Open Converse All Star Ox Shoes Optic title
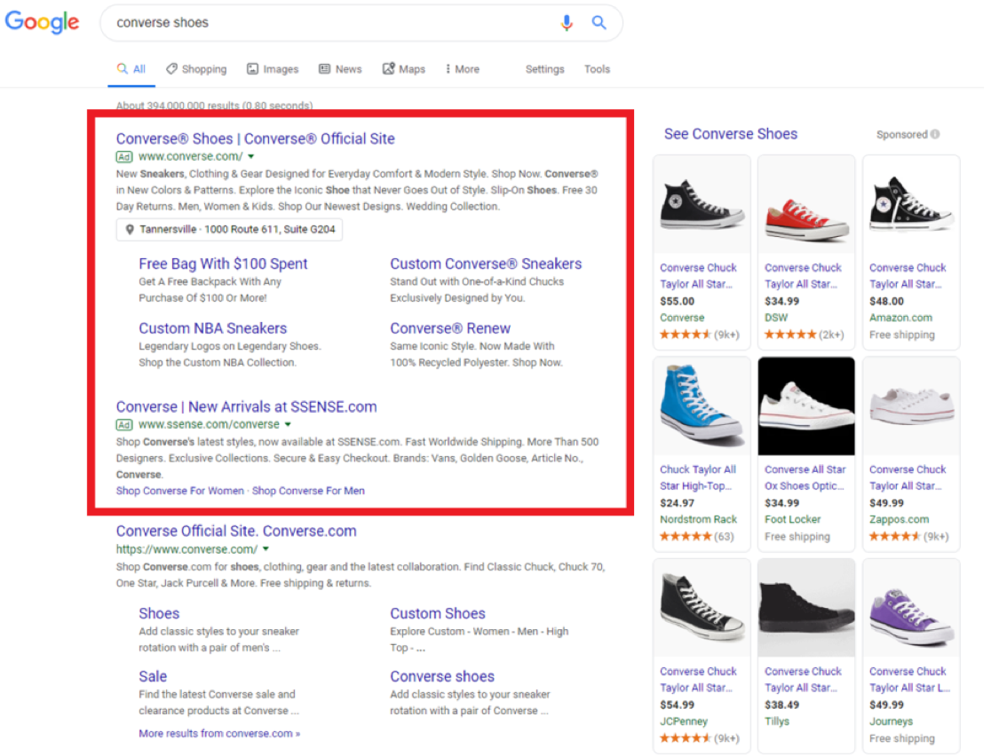This screenshot has height=756, width=999. click(805, 477)
